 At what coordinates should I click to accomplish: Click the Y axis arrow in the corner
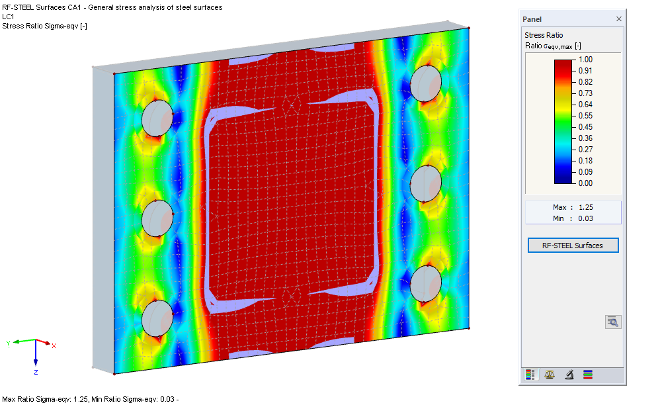point(17,342)
